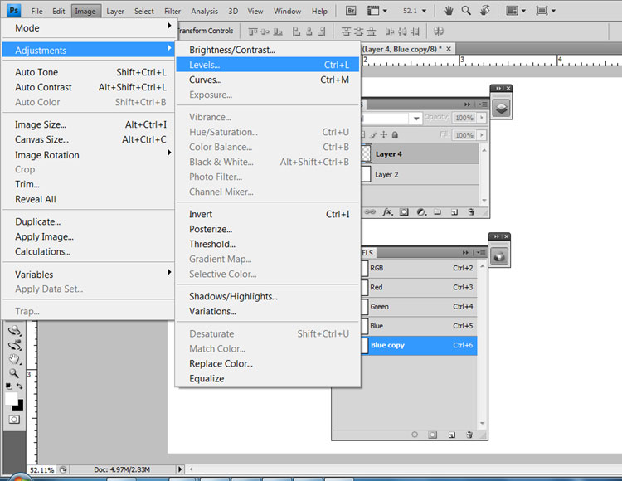Open layer style fx menu
This screenshot has width=622, height=481.
point(387,212)
